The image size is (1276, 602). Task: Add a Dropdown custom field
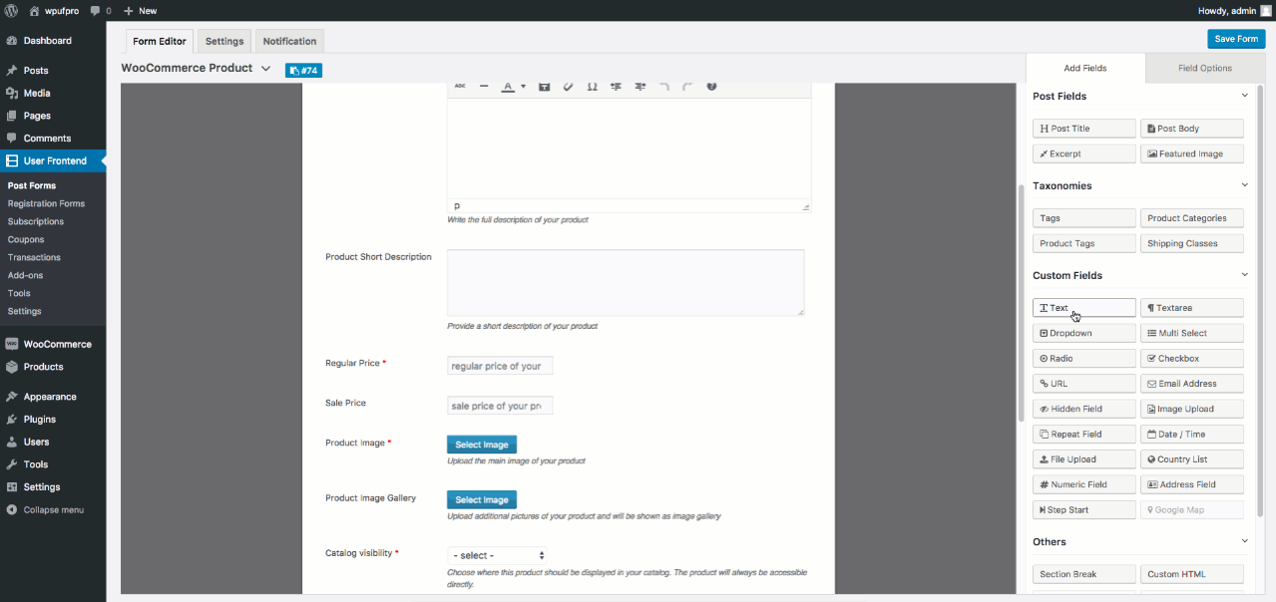pos(1084,333)
